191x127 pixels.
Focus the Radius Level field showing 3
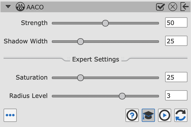176,95
